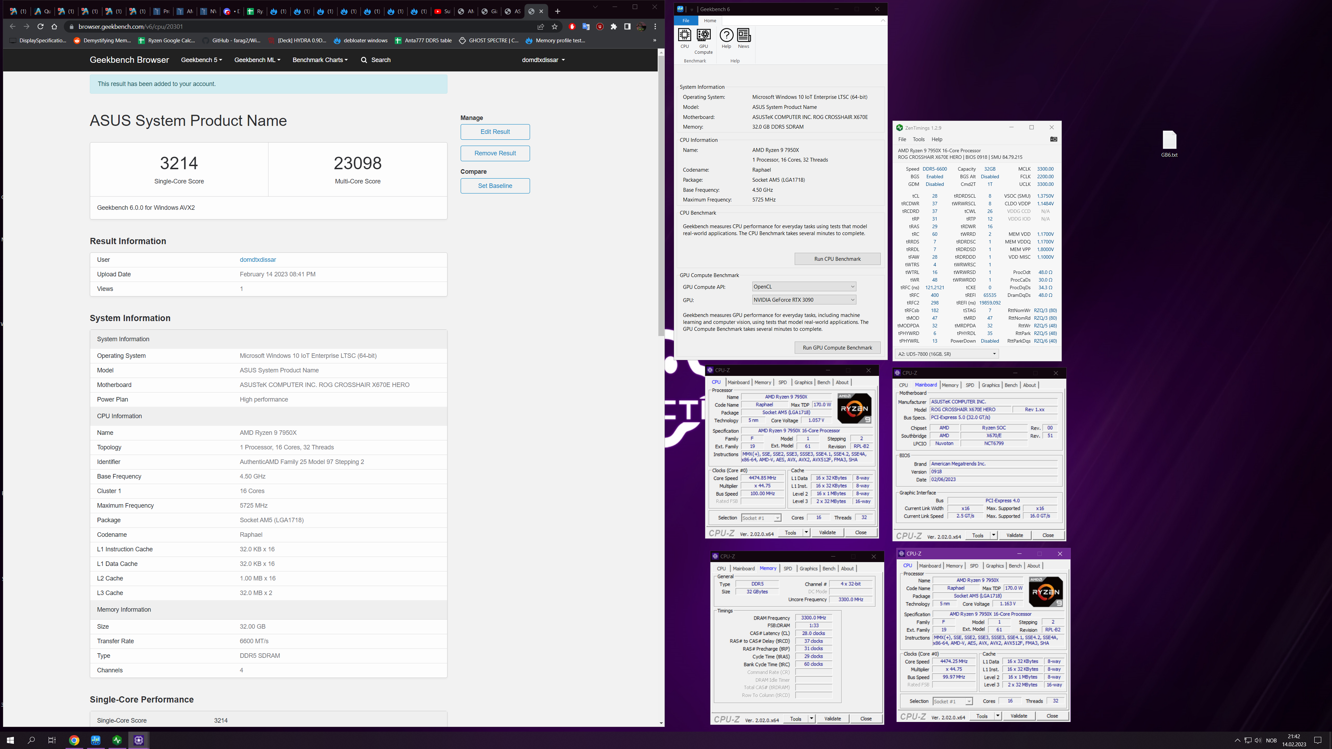
Task: Share this page icon in address bar
Action: 540,26
